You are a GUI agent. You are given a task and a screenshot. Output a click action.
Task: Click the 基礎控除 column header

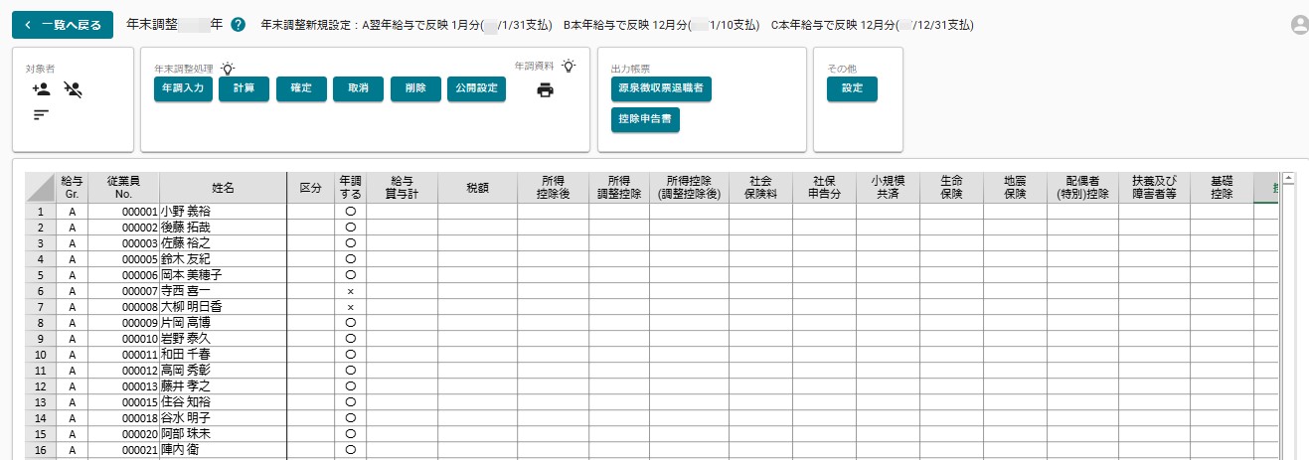(1222, 188)
